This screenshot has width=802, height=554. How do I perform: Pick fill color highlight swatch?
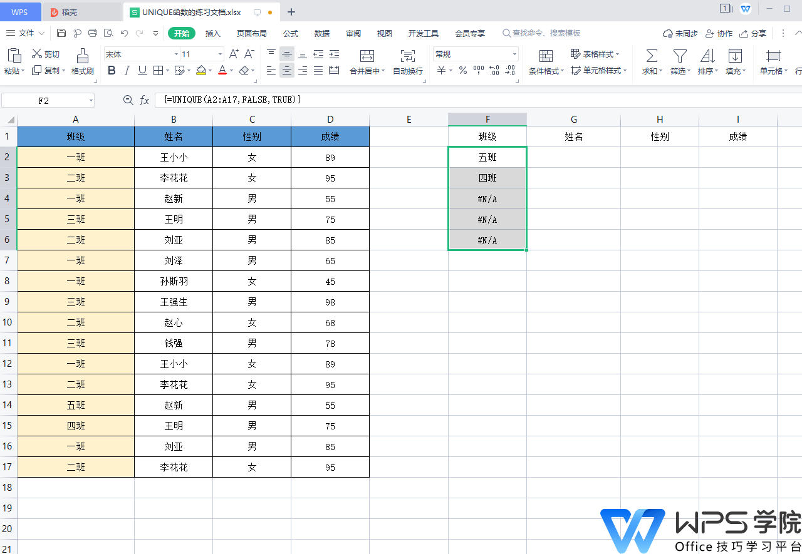(x=200, y=71)
